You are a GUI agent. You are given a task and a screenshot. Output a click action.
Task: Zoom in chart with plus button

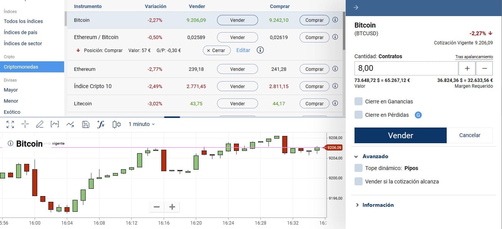172,207
